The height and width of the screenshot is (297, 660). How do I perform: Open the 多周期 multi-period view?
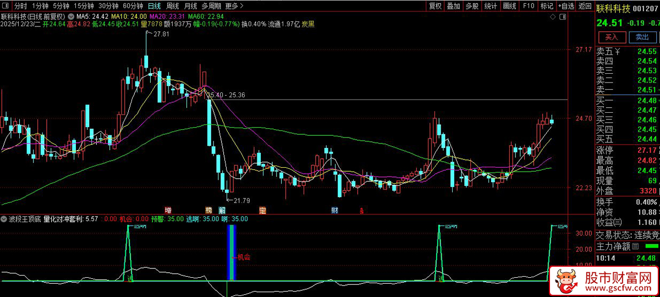pyautogui.click(x=211, y=6)
